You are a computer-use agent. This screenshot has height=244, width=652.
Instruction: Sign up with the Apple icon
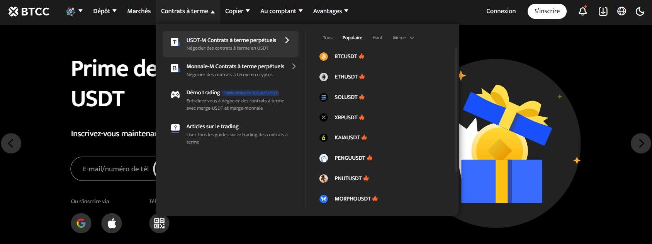tap(111, 223)
